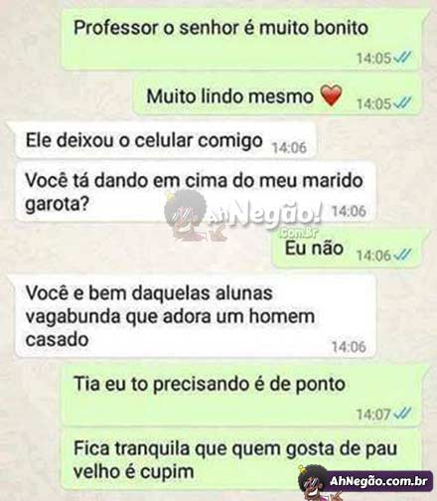The width and height of the screenshot is (437, 501).
Task: Open the AhNegão.com.br link badge
Action: coord(379,481)
